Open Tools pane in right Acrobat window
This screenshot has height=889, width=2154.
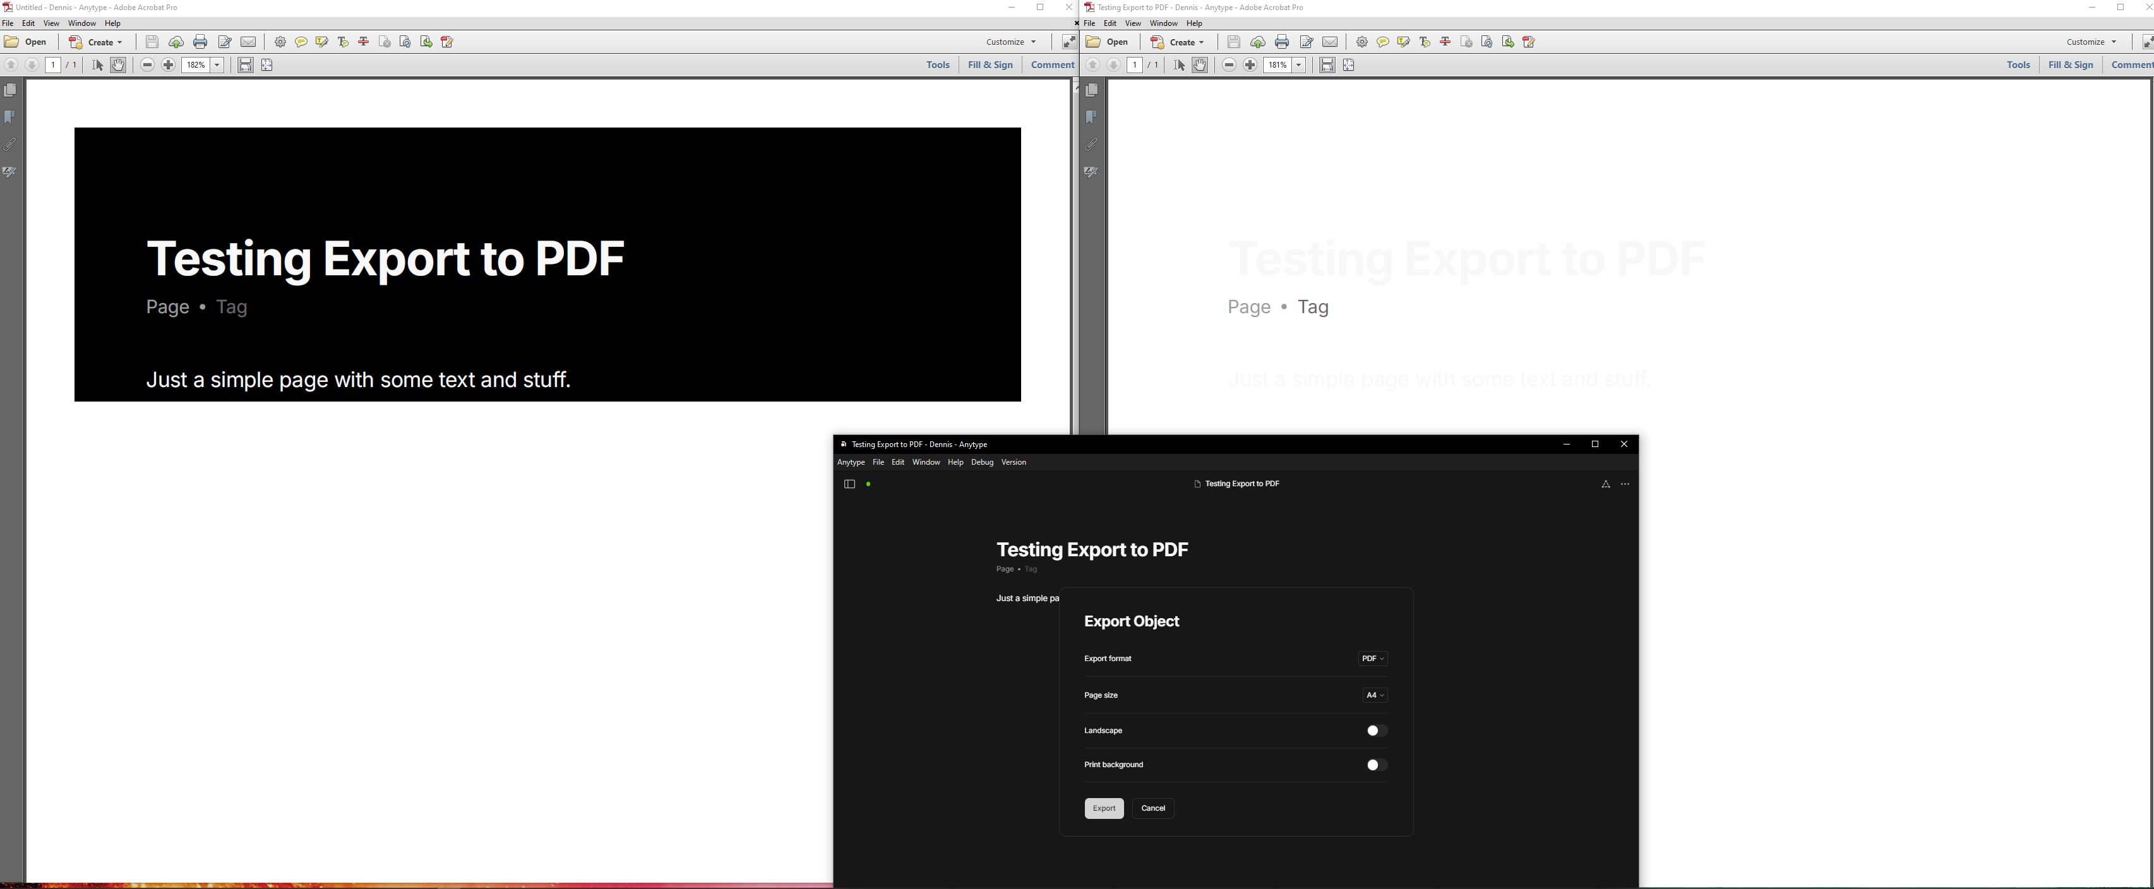click(2018, 65)
